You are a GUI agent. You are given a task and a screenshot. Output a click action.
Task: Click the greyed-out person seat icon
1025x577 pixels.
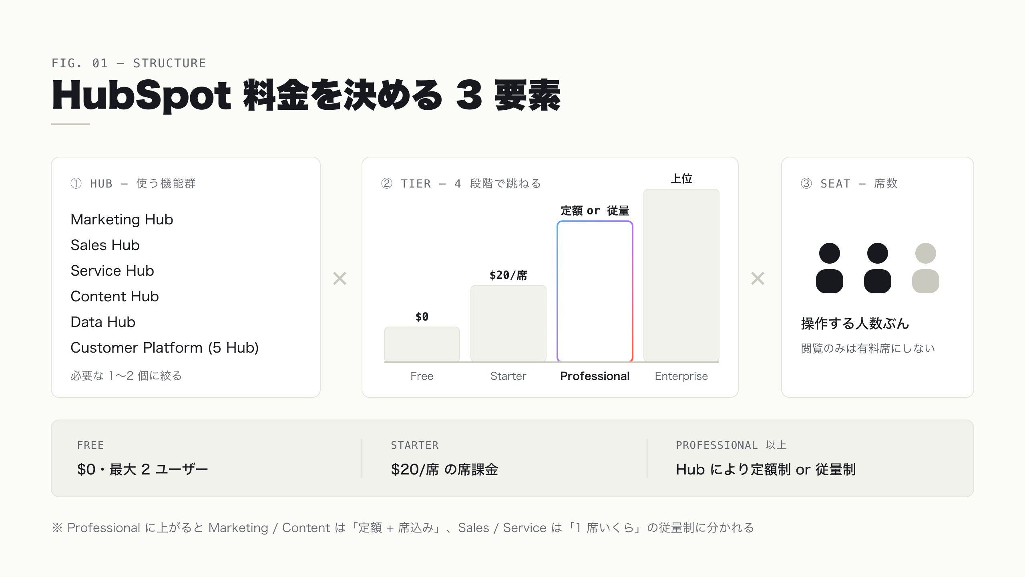pyautogui.click(x=925, y=268)
